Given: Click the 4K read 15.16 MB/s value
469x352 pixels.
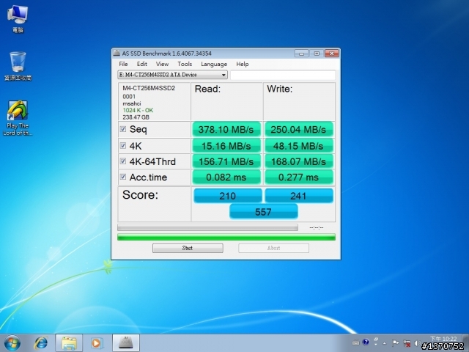Looking at the screenshot, I should coord(226,146).
